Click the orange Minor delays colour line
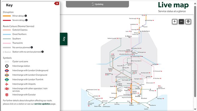 pyautogui.click(x=7, y=16)
